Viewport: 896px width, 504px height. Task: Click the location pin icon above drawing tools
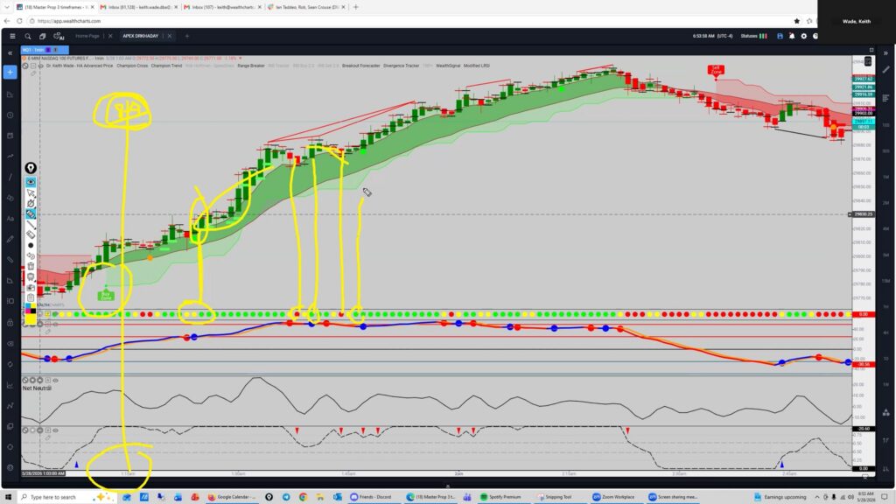31,168
